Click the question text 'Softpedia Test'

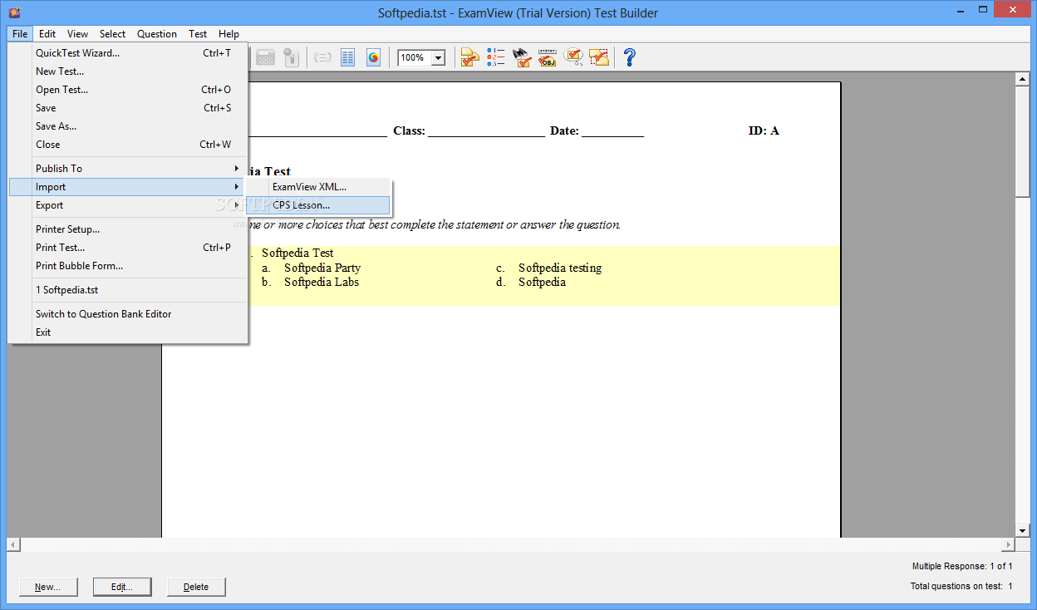[x=297, y=253]
